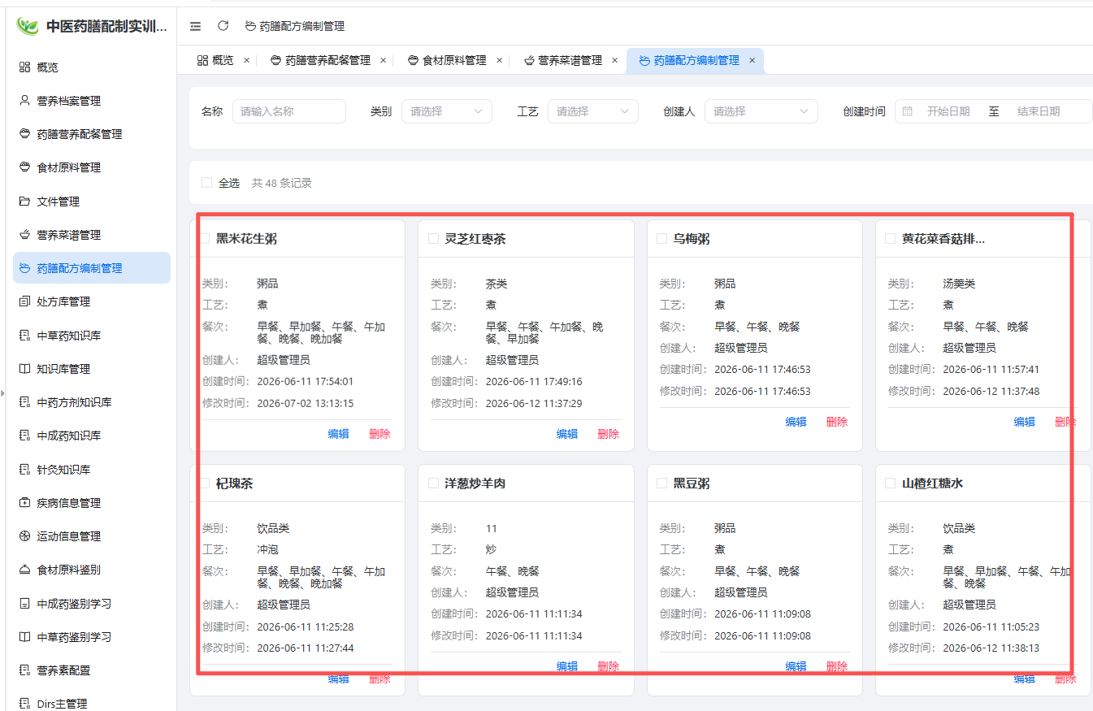
Task: Click 编辑 on the 黑米花生粥 card
Action: click(x=339, y=434)
